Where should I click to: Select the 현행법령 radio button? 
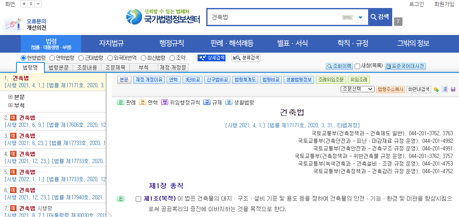pyautogui.click(x=23, y=58)
